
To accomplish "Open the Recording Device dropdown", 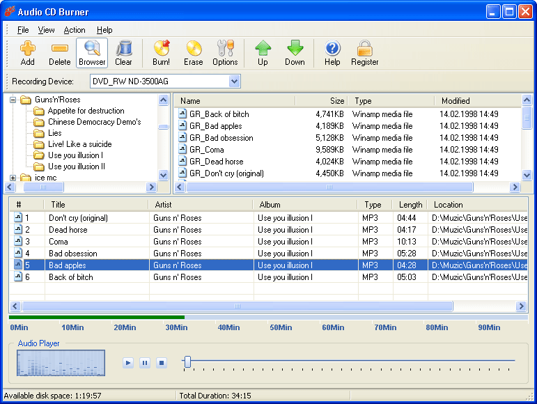I will point(234,81).
